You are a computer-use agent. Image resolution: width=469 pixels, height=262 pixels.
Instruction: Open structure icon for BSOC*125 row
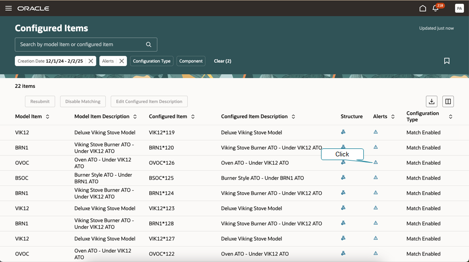[x=343, y=177]
